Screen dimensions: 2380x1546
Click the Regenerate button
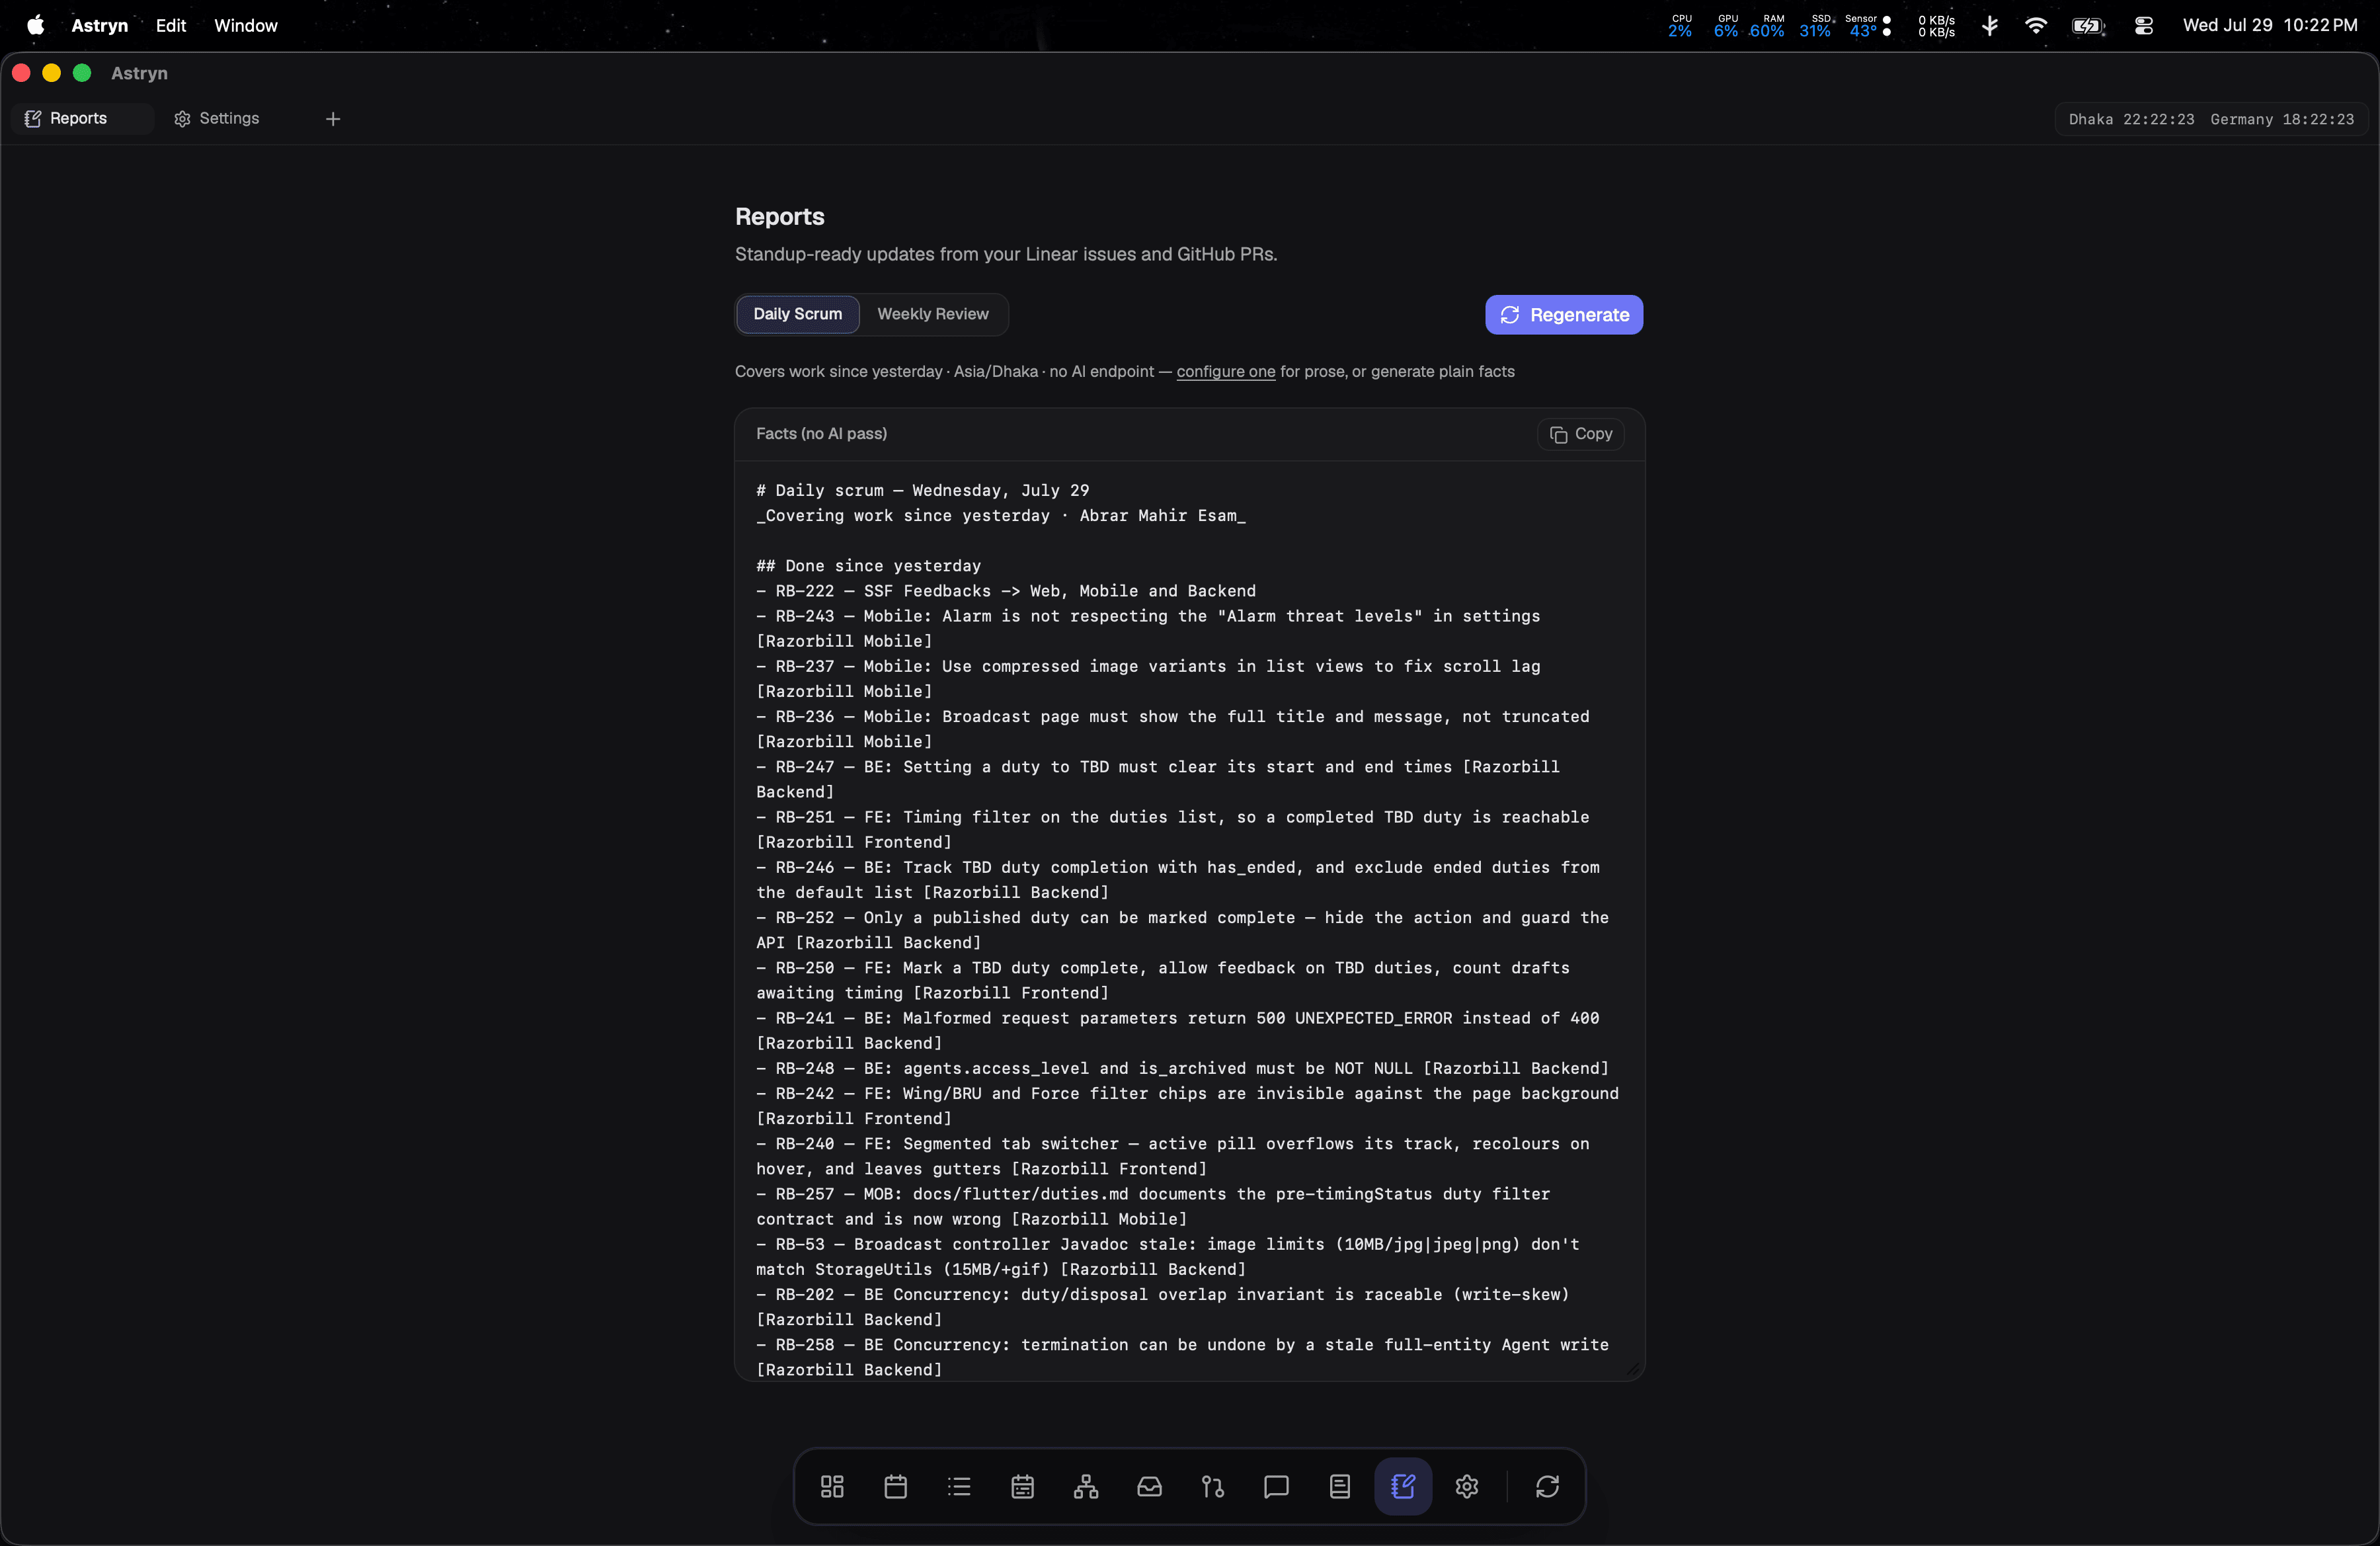(1564, 315)
